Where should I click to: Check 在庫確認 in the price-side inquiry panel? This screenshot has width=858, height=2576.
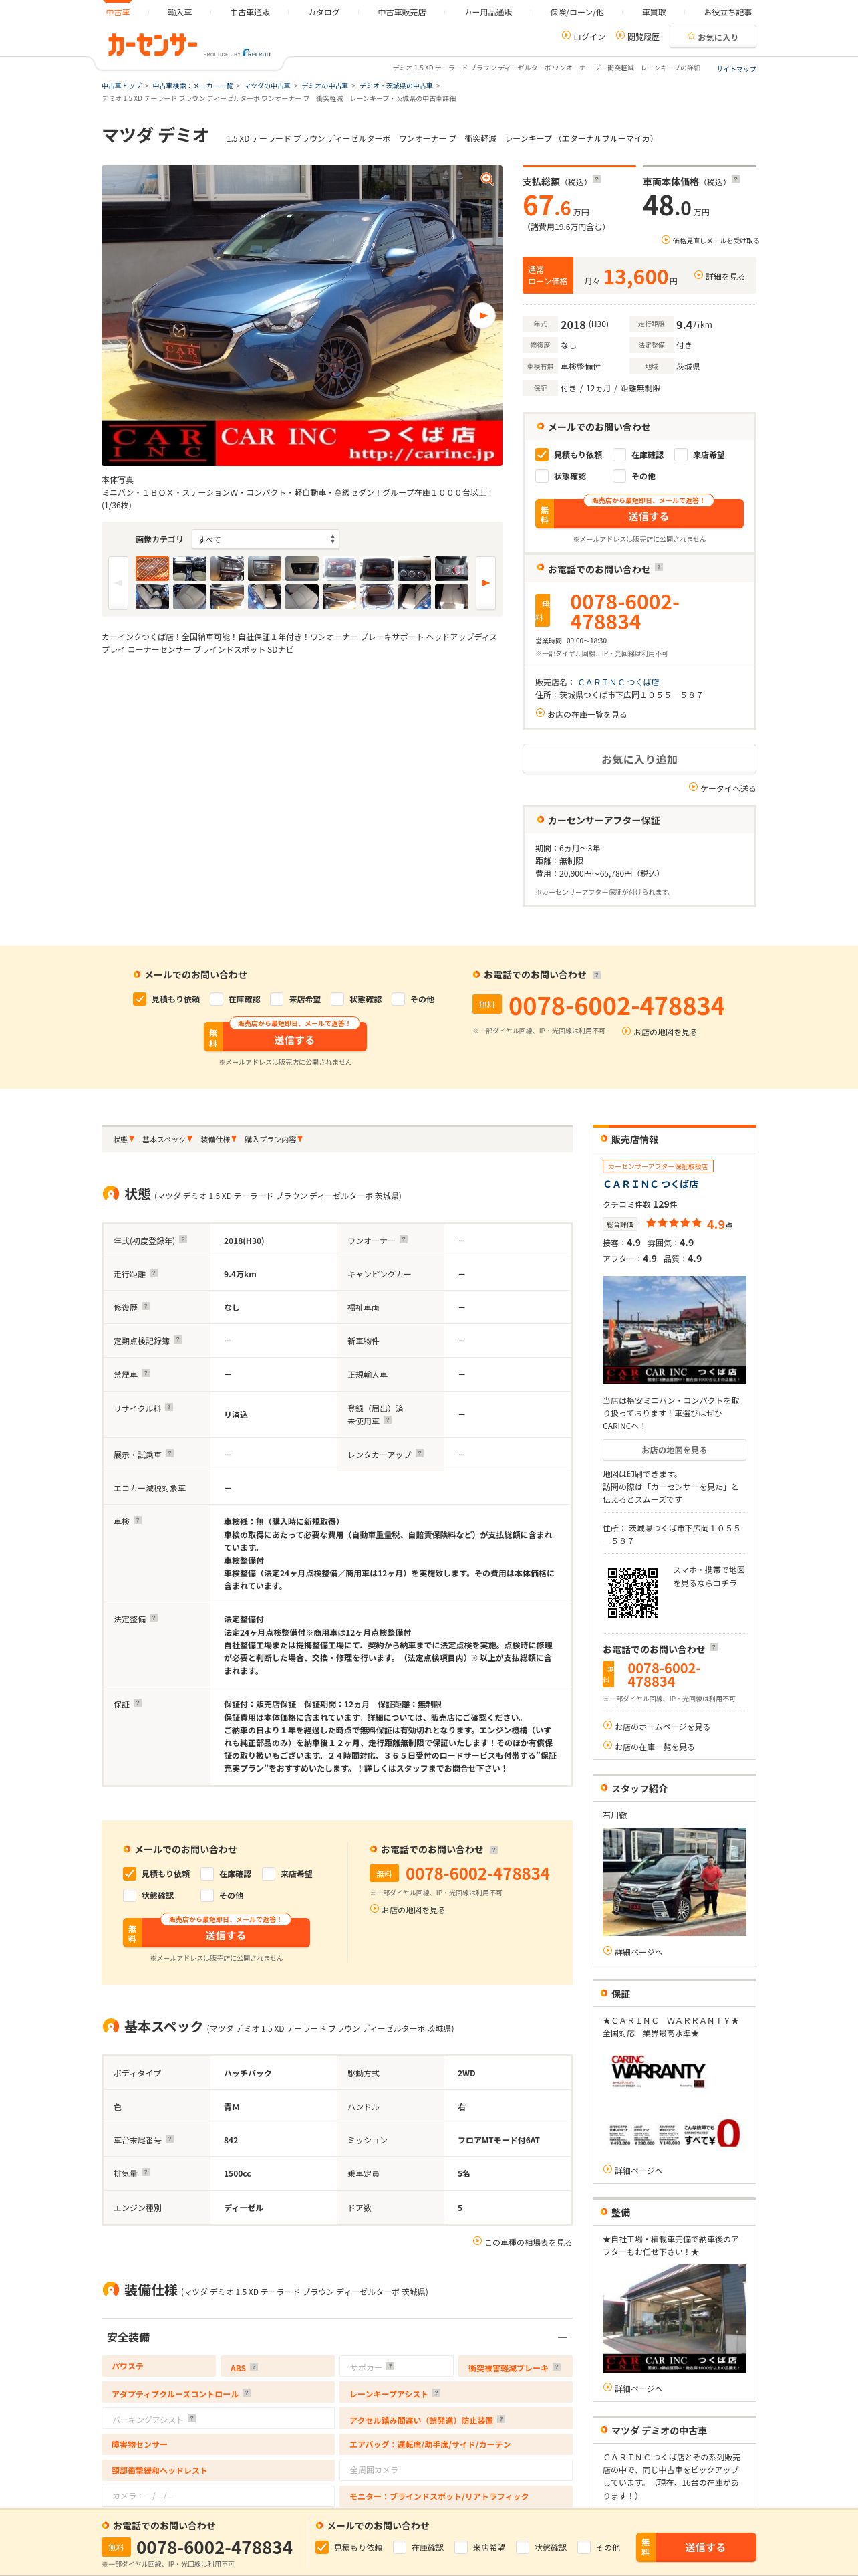(619, 454)
